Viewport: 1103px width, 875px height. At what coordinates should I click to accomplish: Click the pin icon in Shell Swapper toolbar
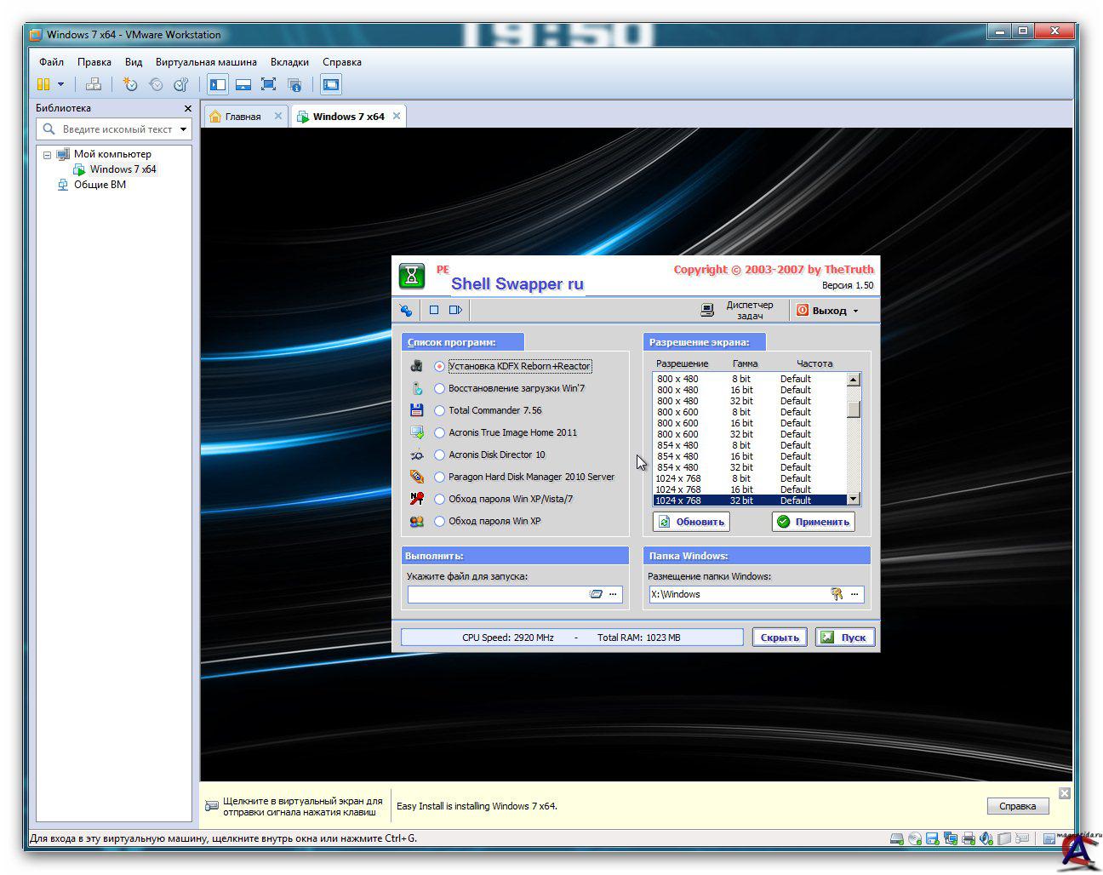(406, 311)
